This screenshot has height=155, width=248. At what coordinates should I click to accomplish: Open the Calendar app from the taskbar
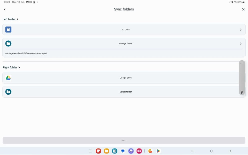(114, 151)
